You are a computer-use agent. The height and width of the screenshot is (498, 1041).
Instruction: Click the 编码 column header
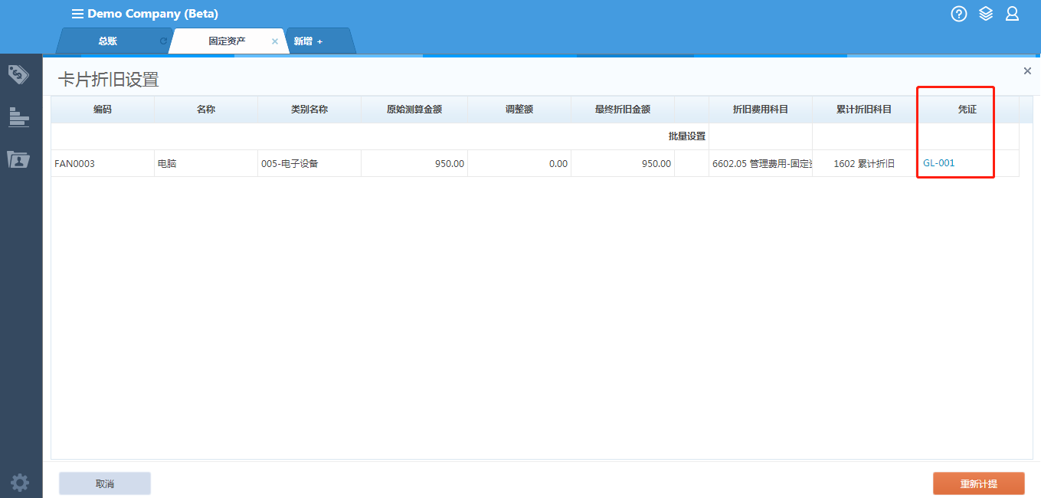[103, 110]
